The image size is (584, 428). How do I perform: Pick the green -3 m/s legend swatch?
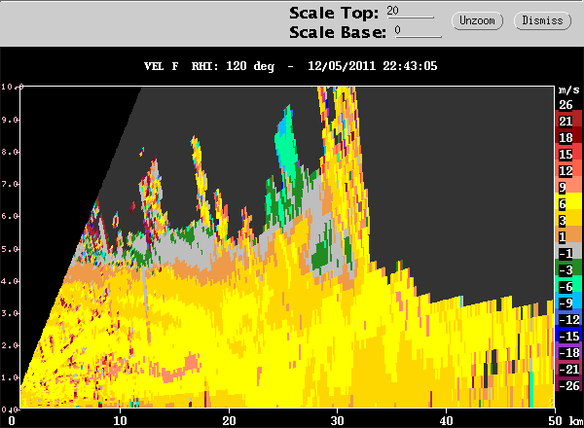566,269
